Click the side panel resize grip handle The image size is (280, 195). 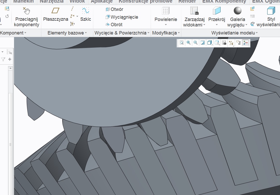click(10, 144)
